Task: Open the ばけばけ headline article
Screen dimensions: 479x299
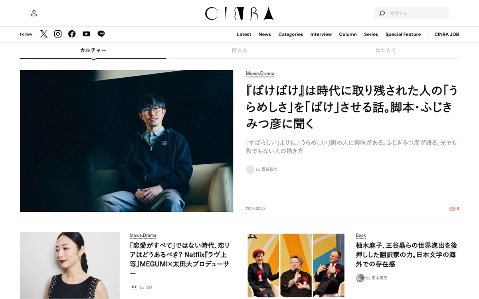Action: (352, 107)
